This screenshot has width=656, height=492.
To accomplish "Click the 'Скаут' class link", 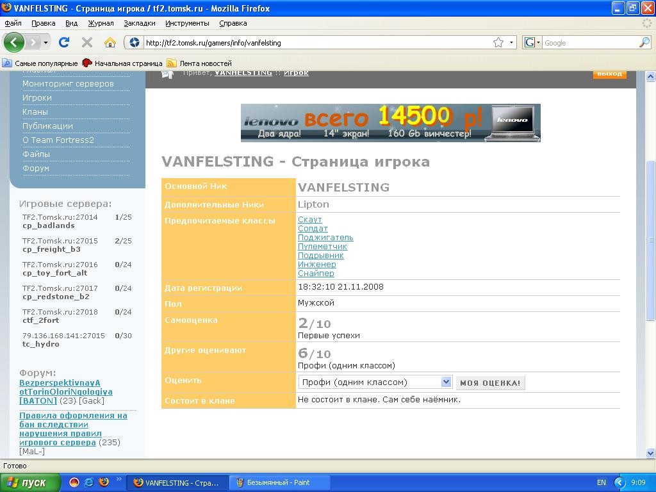I will 309,220.
